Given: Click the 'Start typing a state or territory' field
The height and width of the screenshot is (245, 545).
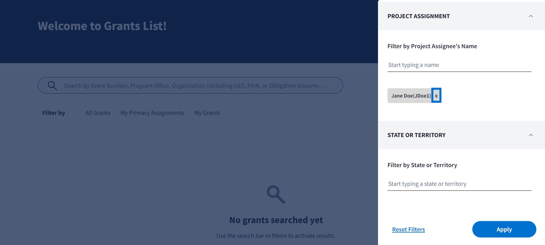Looking at the screenshot, I should click(459, 184).
